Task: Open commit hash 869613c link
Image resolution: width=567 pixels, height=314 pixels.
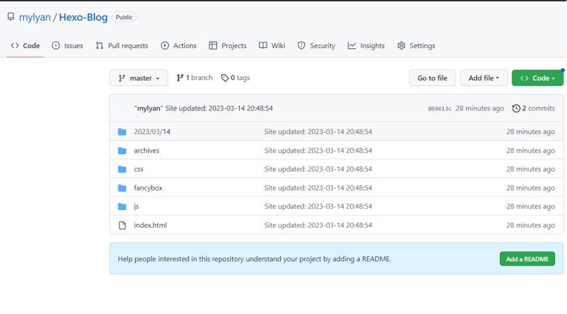Action: tap(440, 109)
